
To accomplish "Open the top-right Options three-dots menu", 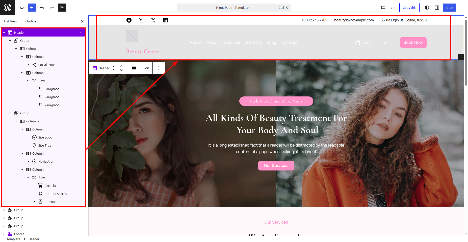I will (462, 8).
